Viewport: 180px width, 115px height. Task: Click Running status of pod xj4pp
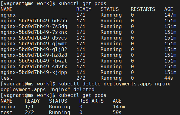(111, 72)
